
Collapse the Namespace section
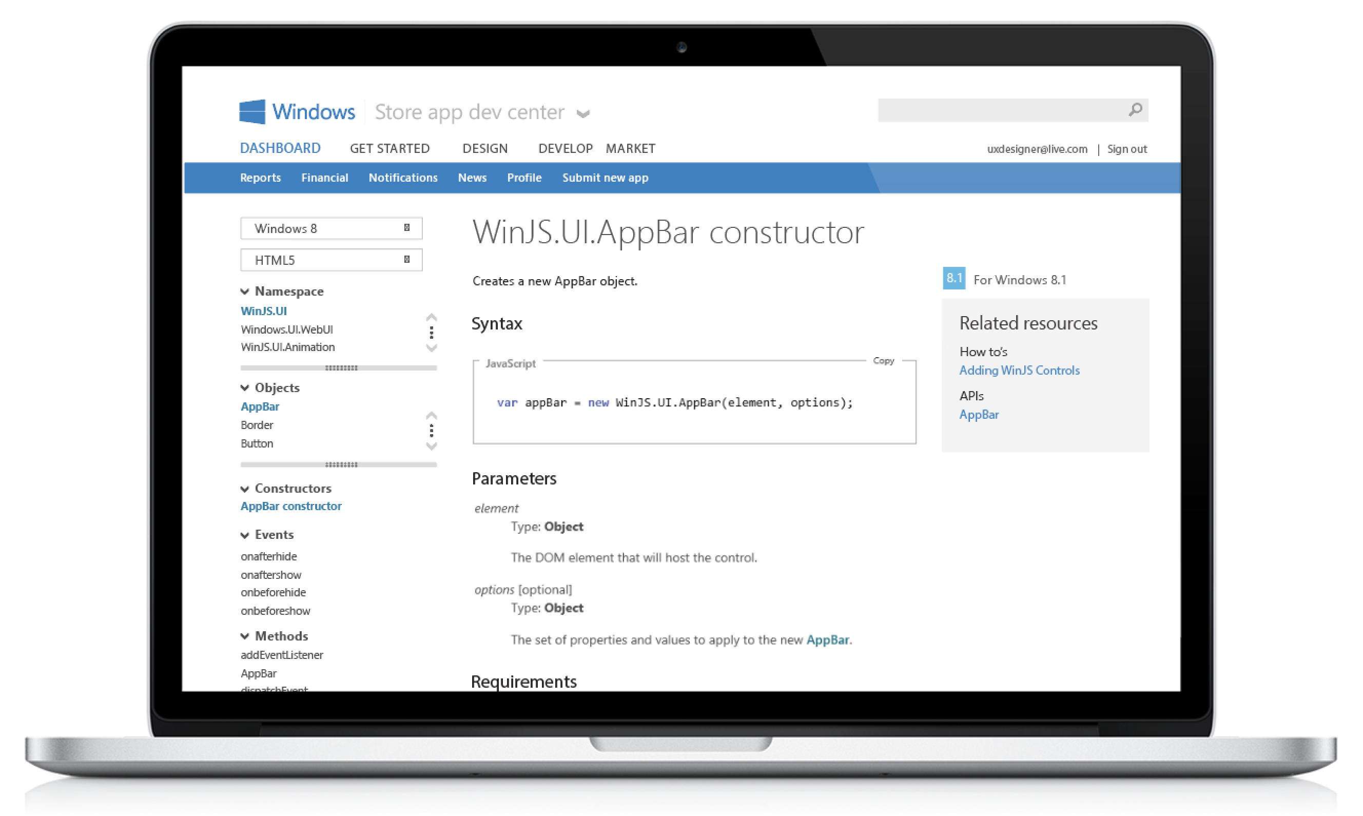tap(245, 292)
